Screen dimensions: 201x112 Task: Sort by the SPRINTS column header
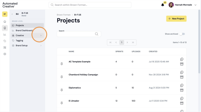pos(119,52)
